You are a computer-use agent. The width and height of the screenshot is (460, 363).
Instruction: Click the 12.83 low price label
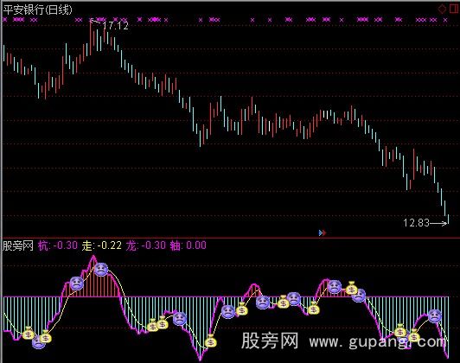(416, 223)
